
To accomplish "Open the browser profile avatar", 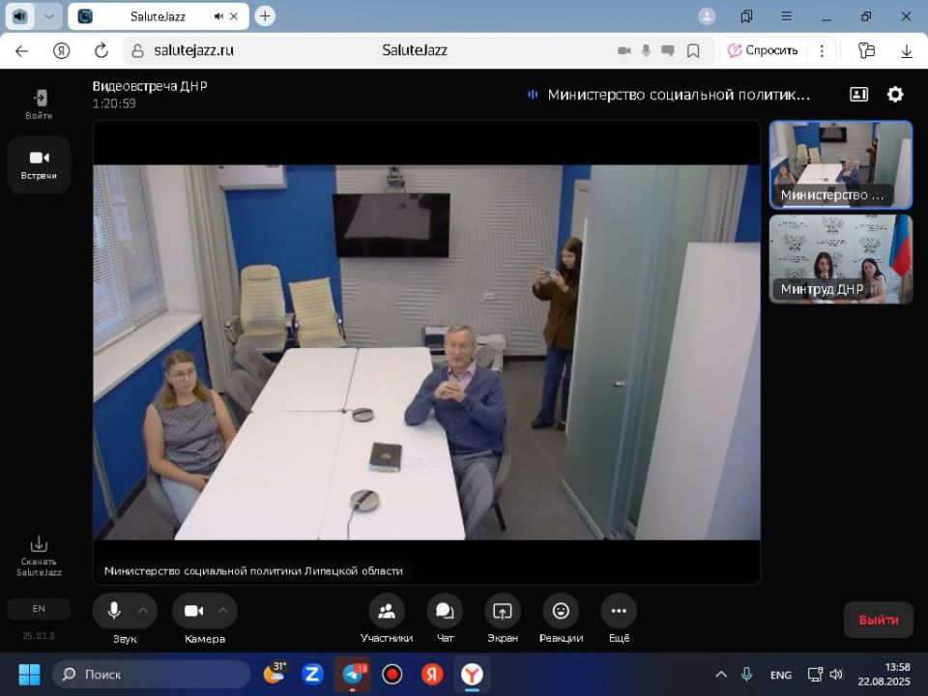I will (x=706, y=16).
